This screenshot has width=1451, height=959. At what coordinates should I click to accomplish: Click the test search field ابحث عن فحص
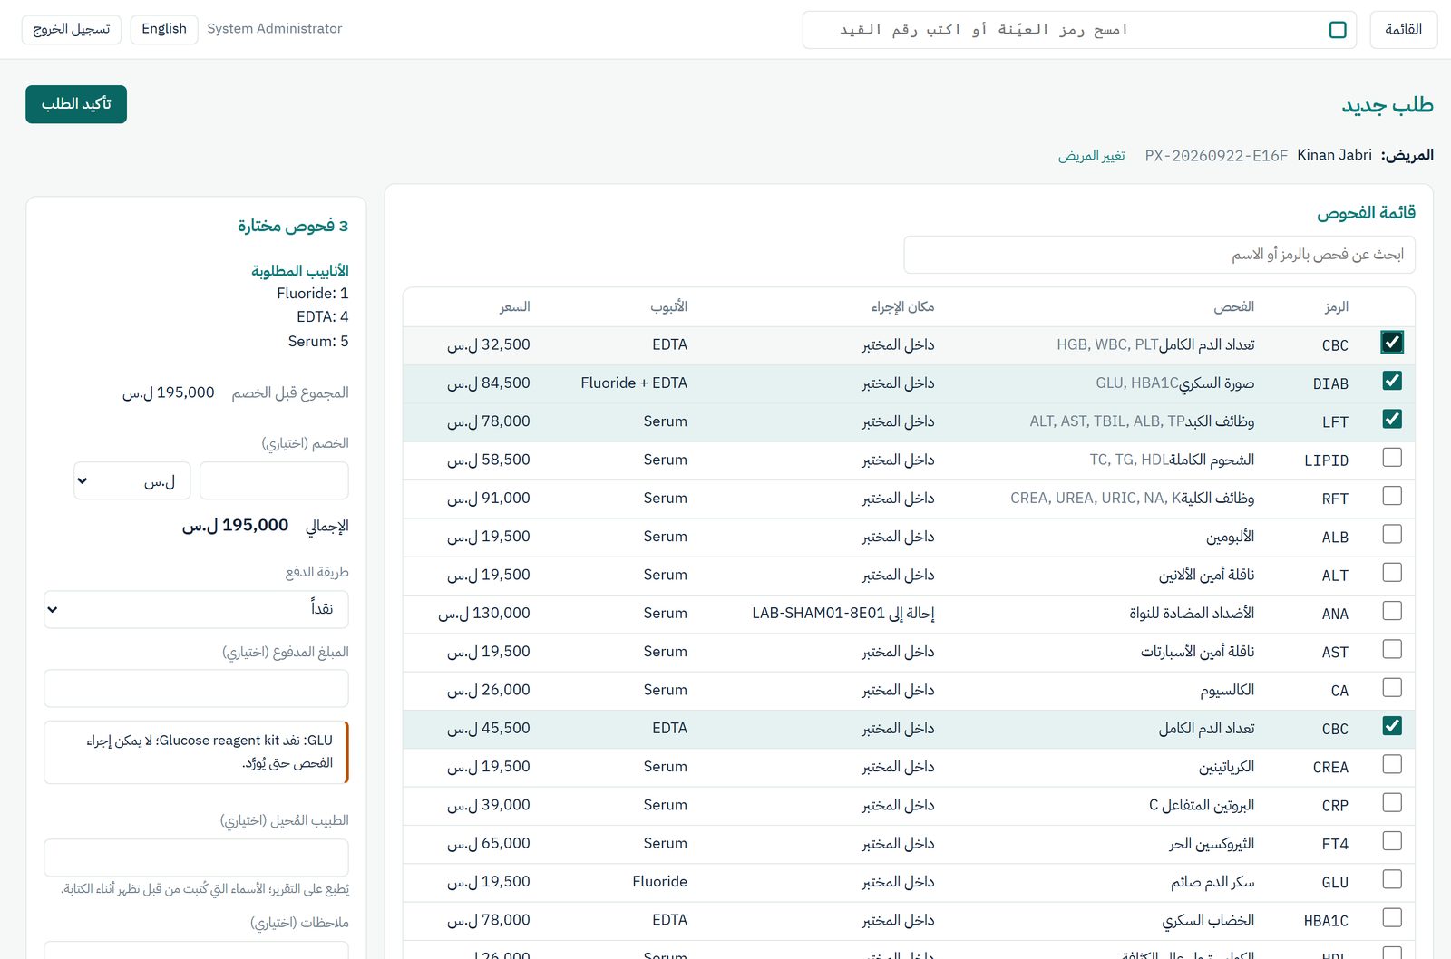pos(1159,255)
